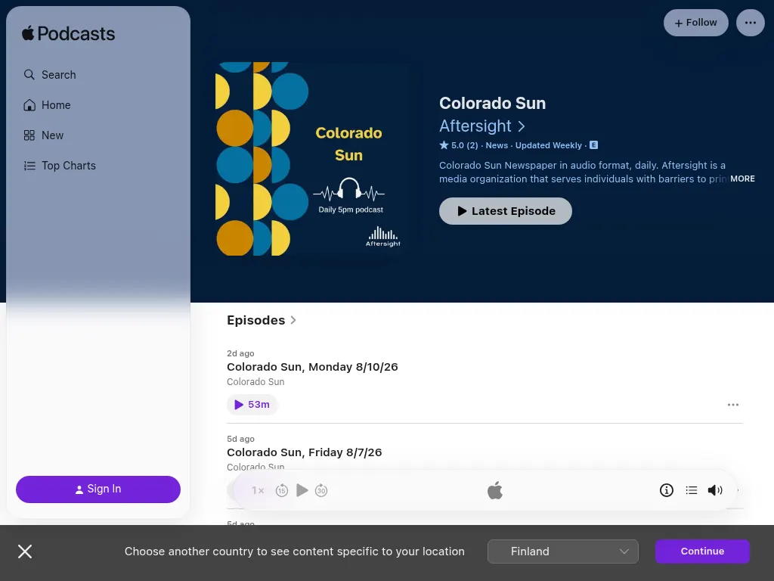Open options for Monday 8/10/26 episode

(733, 405)
